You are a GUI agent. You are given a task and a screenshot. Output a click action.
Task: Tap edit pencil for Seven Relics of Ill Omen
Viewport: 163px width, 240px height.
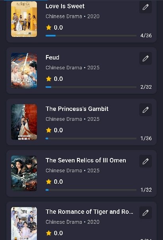[x=146, y=161]
